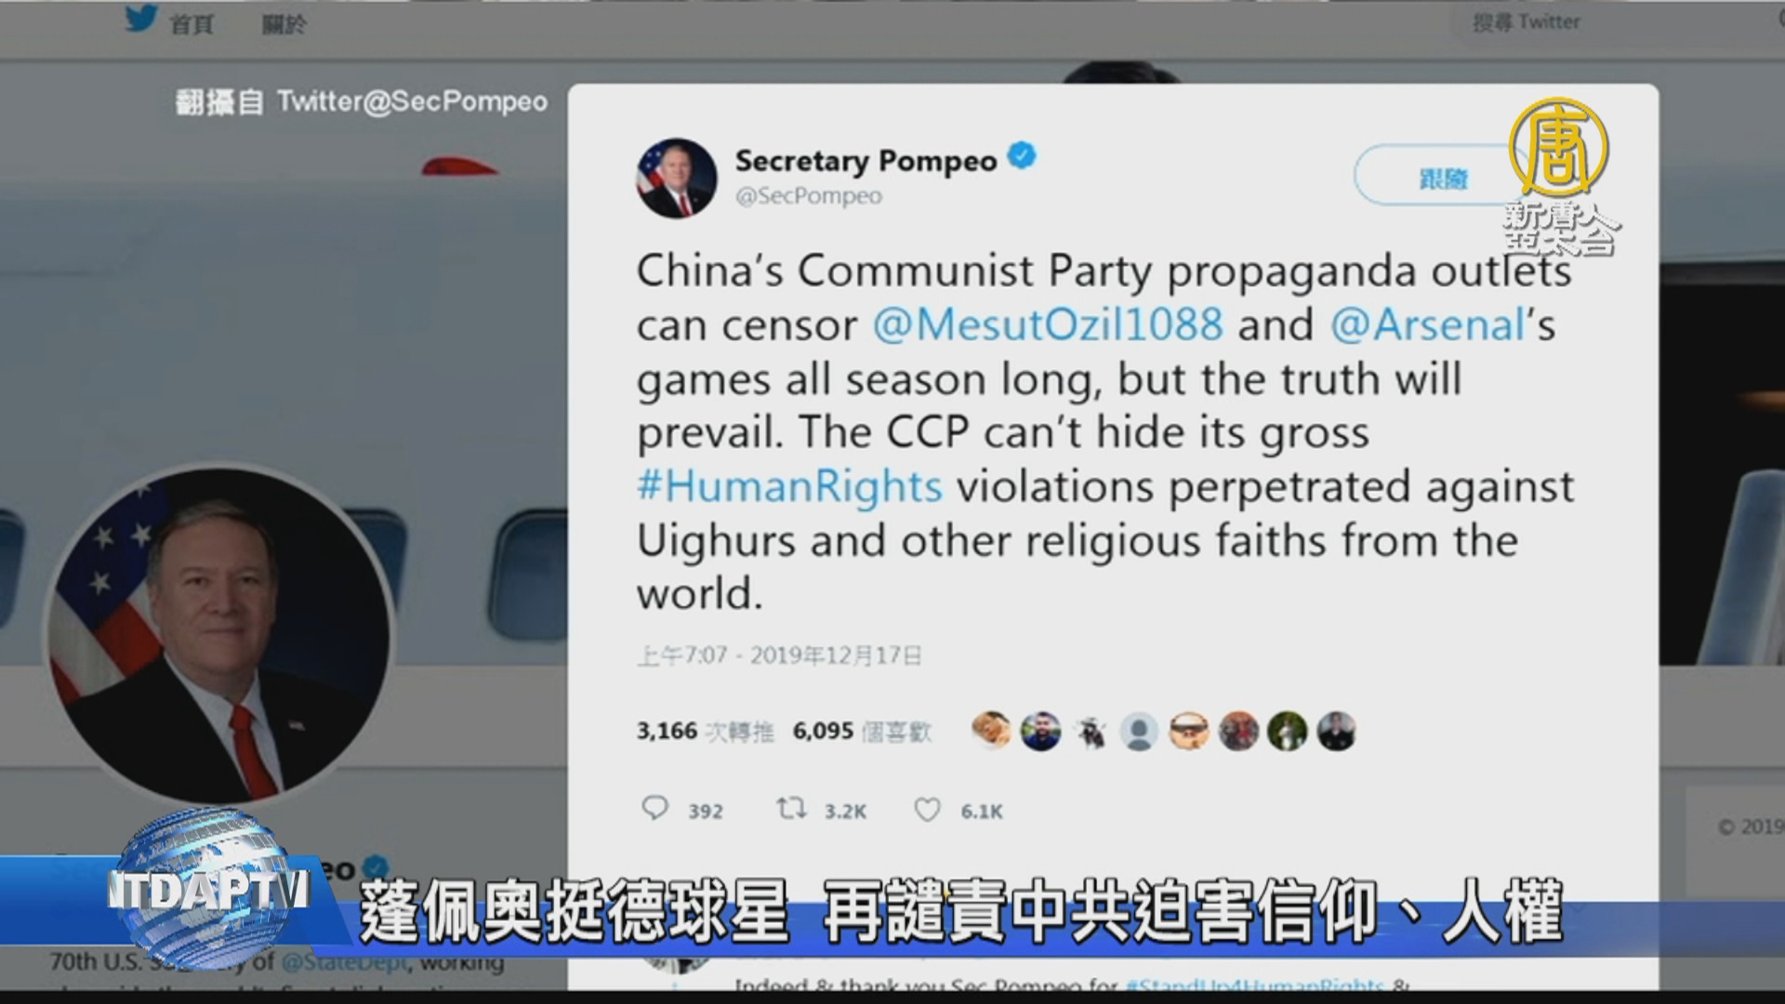Open the @SecPompeo handle under name
Image resolution: width=1785 pixels, height=1004 pixels.
[x=808, y=196]
